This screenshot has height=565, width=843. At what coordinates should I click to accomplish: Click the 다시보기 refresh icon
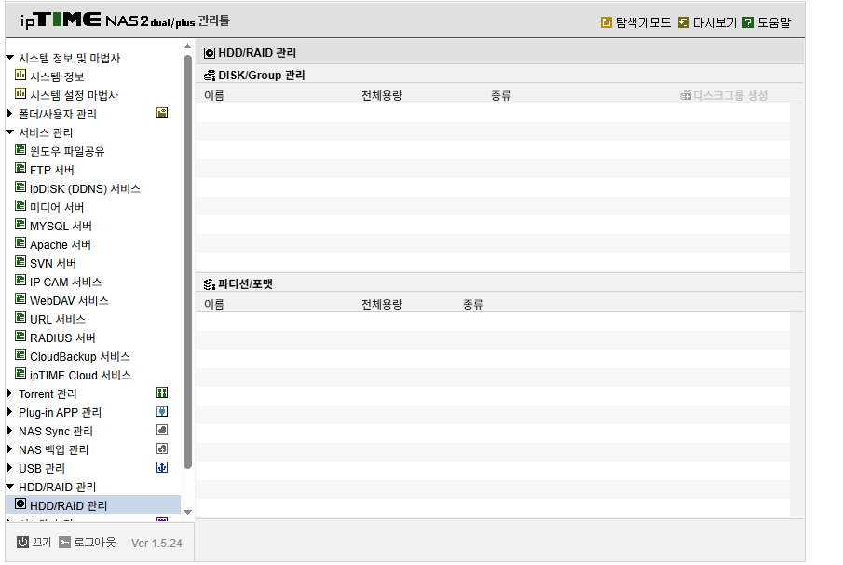(684, 22)
